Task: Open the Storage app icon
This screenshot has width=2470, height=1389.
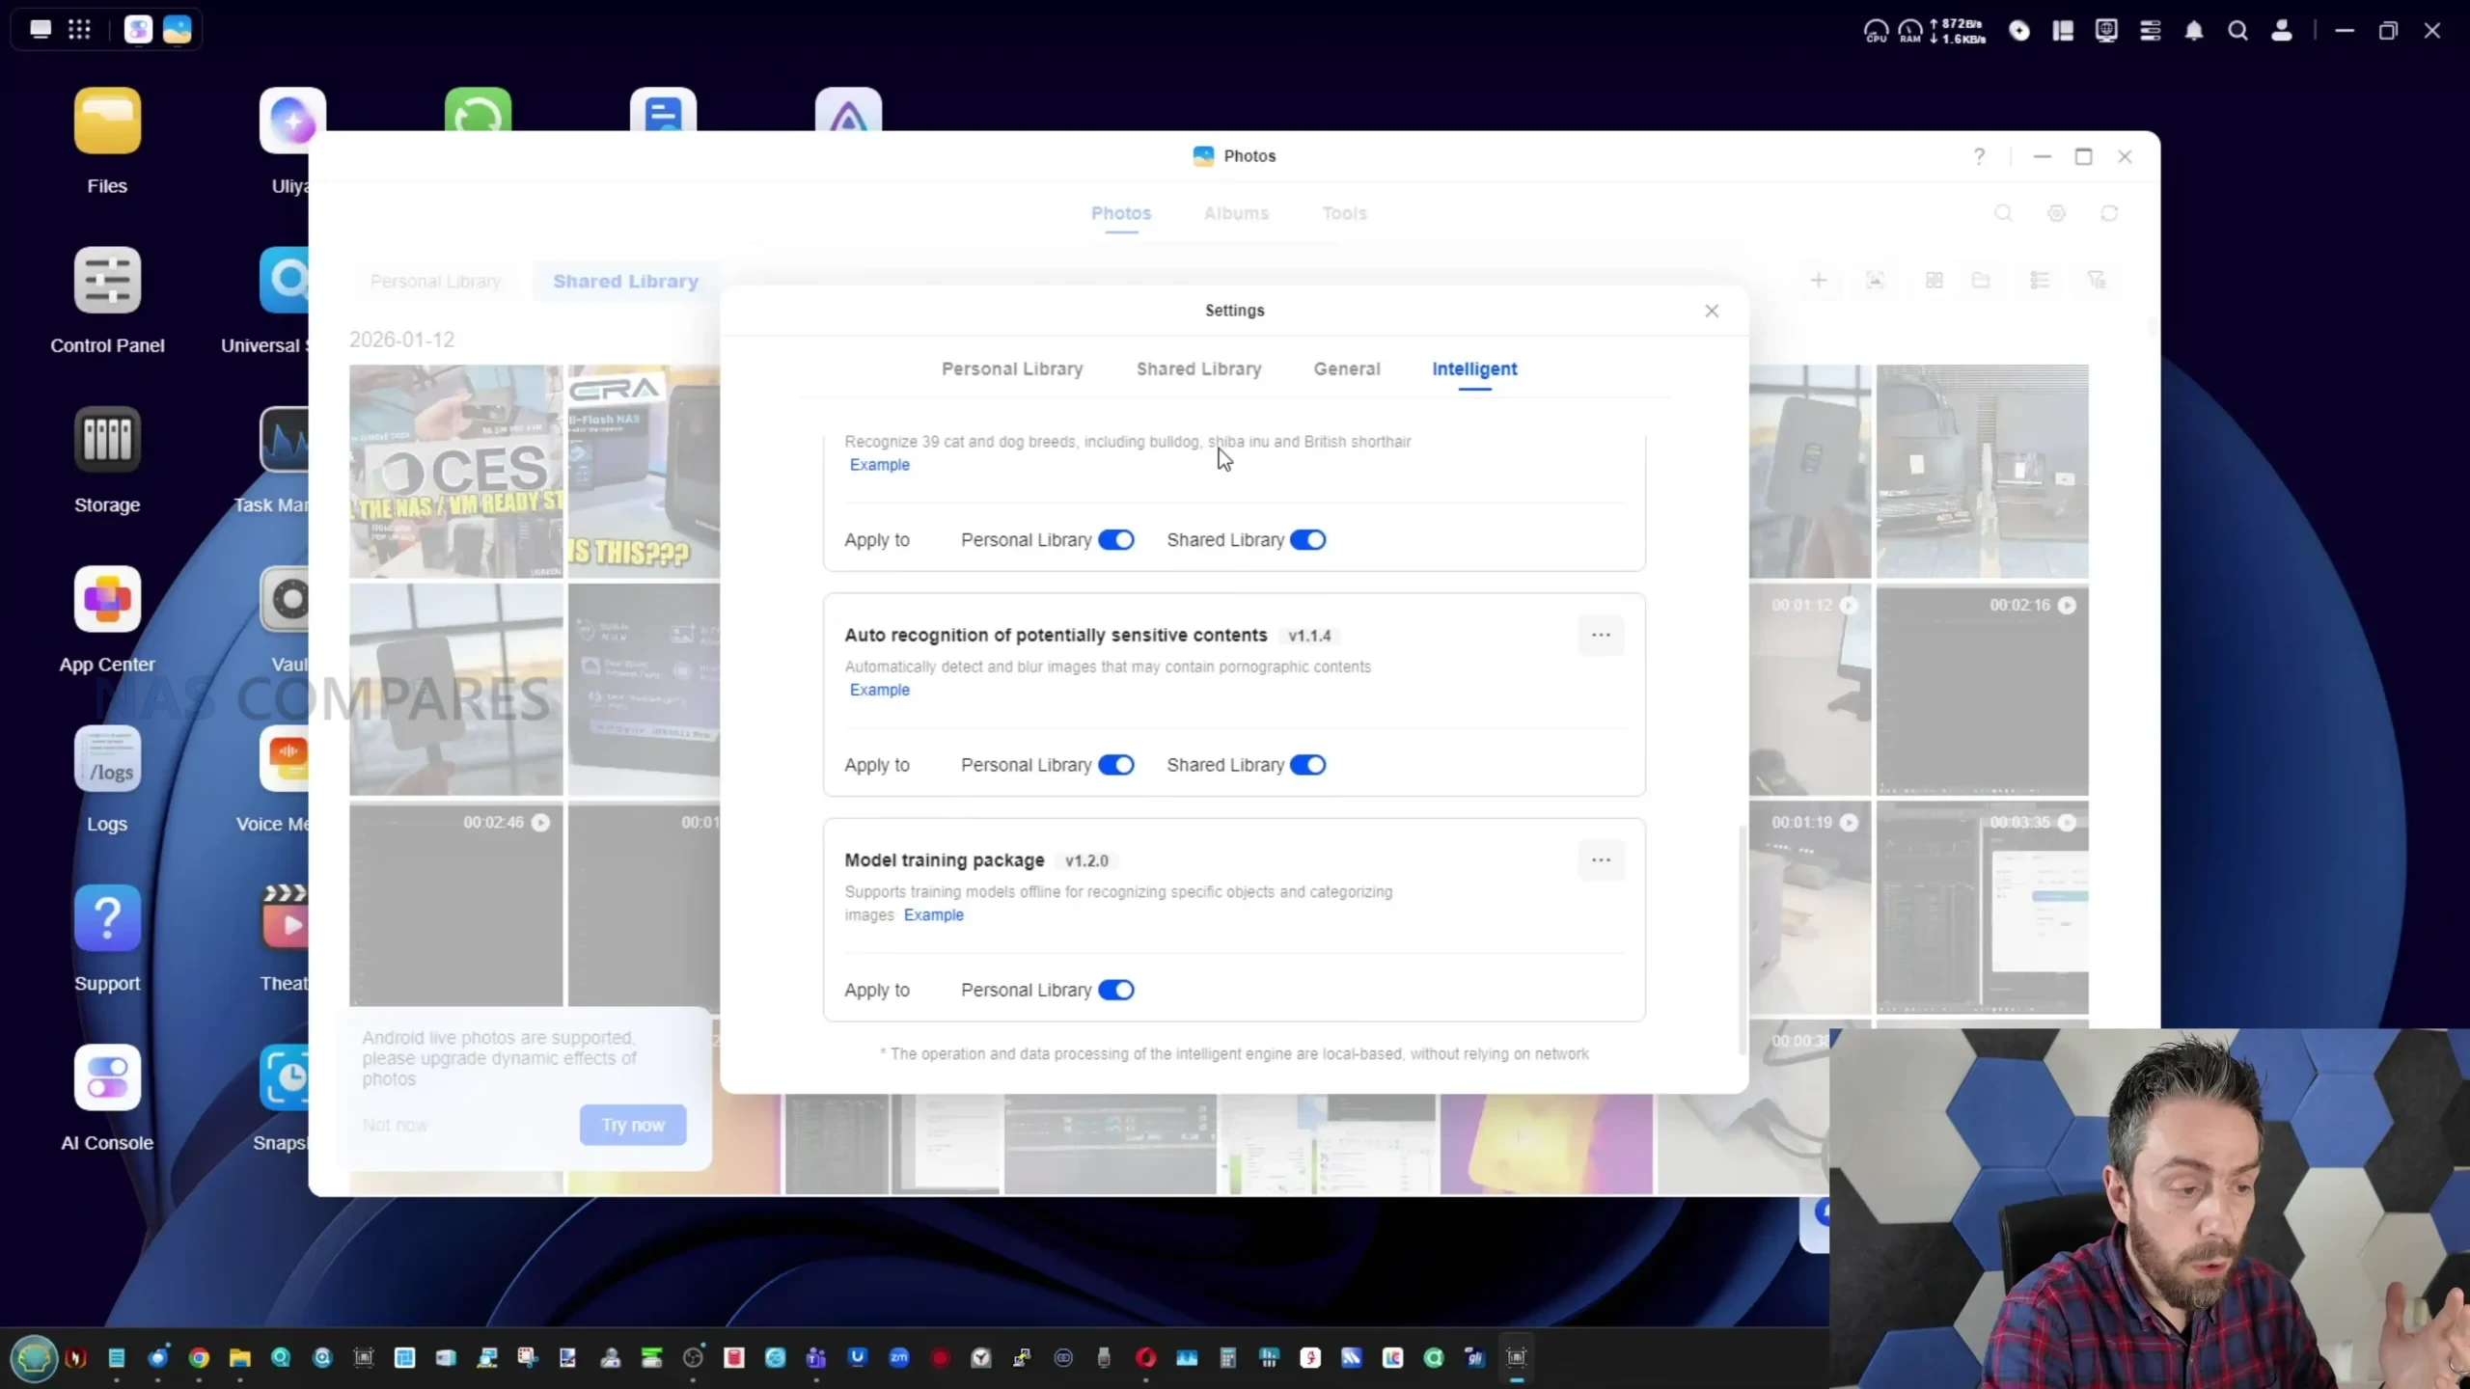Action: (107, 440)
